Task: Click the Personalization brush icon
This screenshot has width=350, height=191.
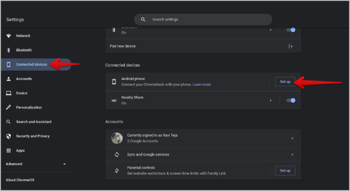Action: click(8, 107)
